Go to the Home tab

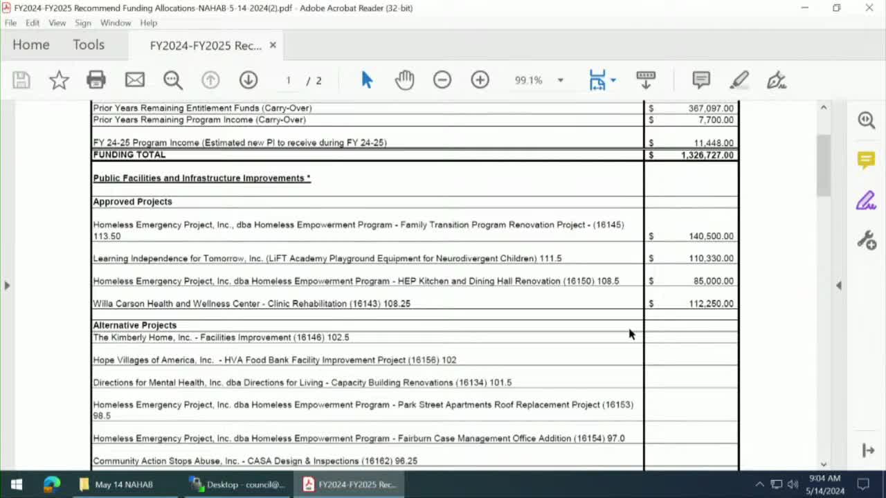click(x=31, y=45)
